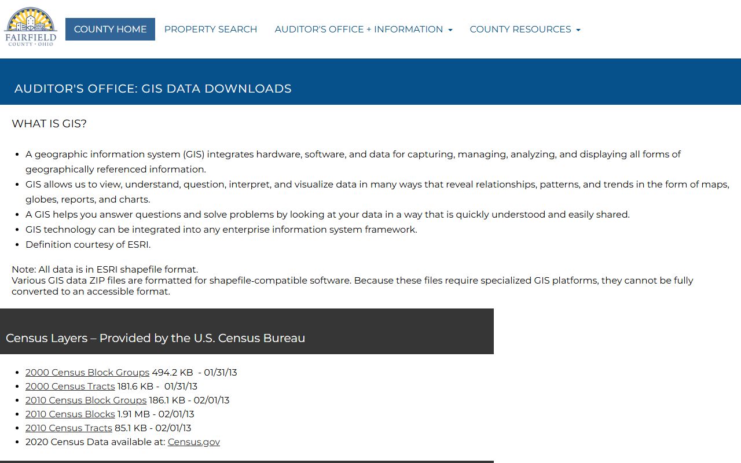Image resolution: width=741 pixels, height=463 pixels.
Task: Click 'Note: All data is in ESRI shapefile format.'
Action: click(x=105, y=269)
